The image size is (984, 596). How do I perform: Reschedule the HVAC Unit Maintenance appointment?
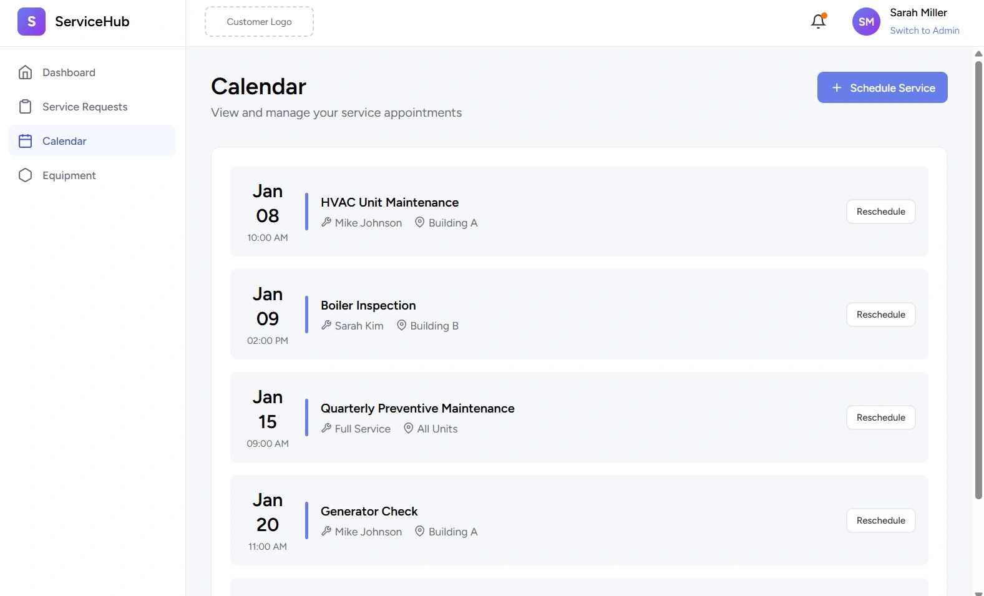(x=880, y=212)
